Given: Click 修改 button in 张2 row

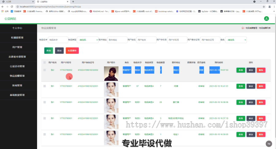Looking at the screenshot, I should [x=251, y=70].
